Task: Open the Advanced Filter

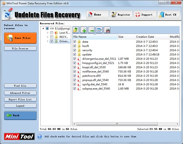Action: (20, 93)
